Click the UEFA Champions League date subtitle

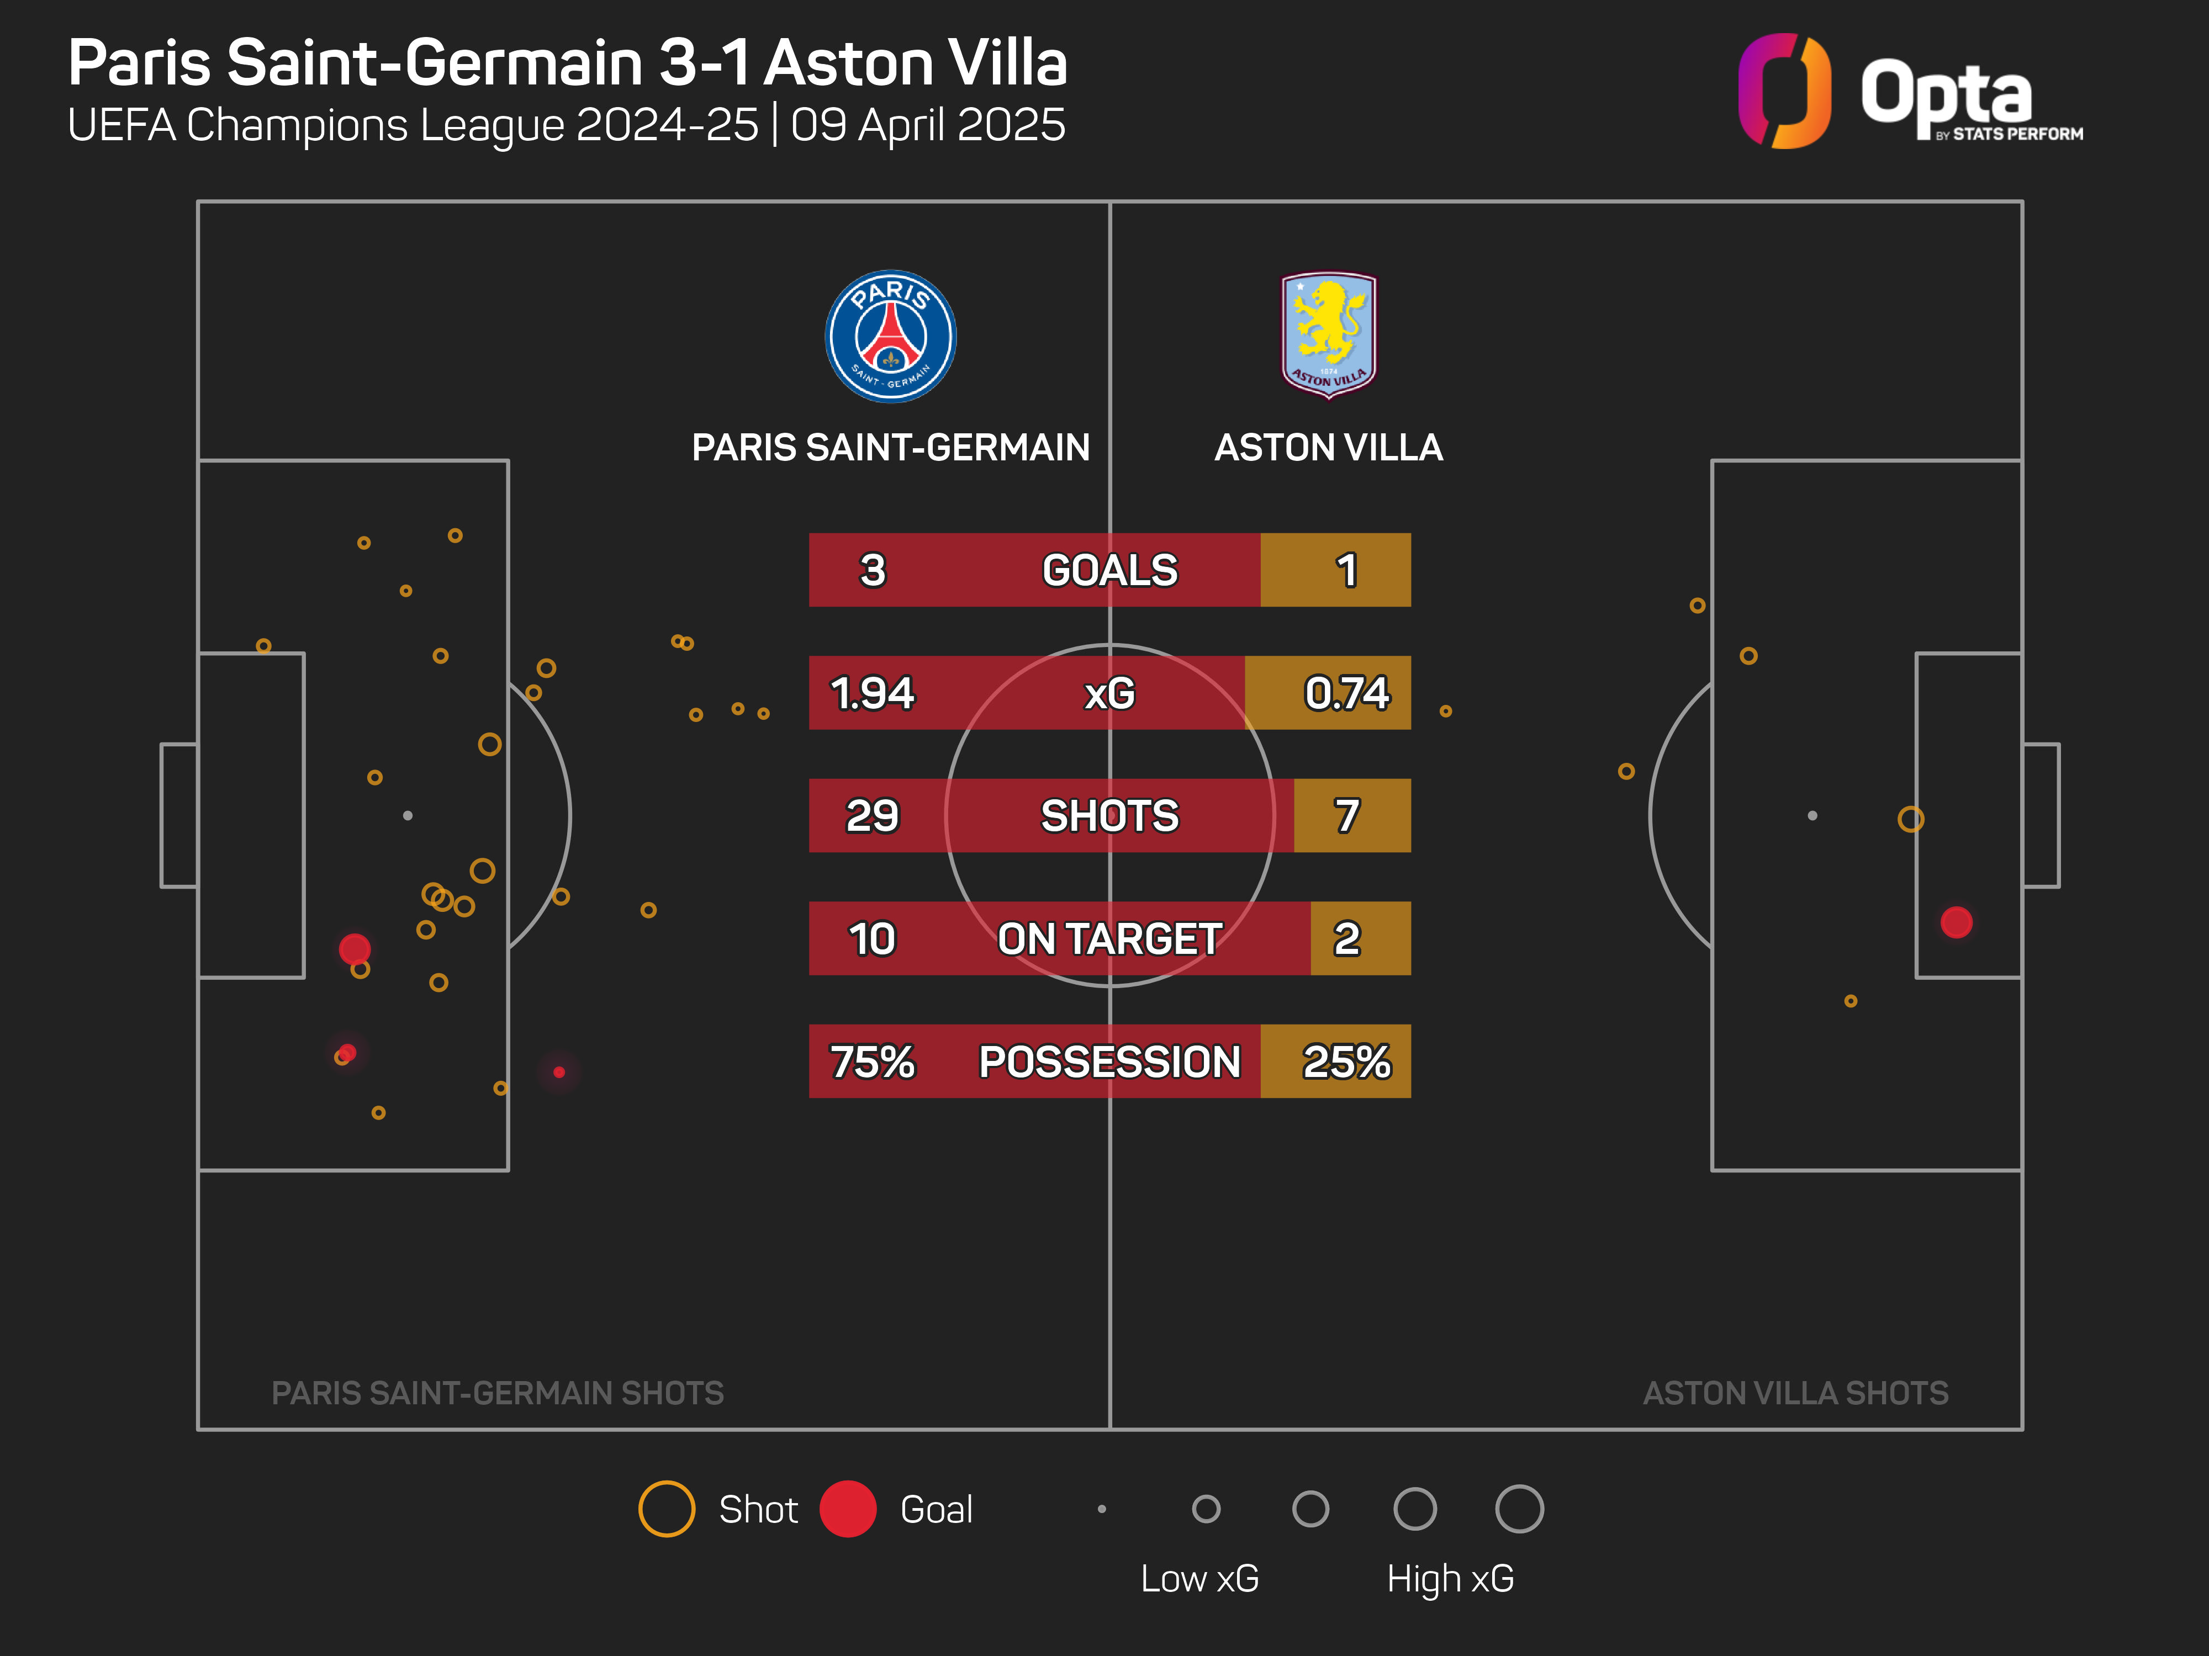[566, 126]
